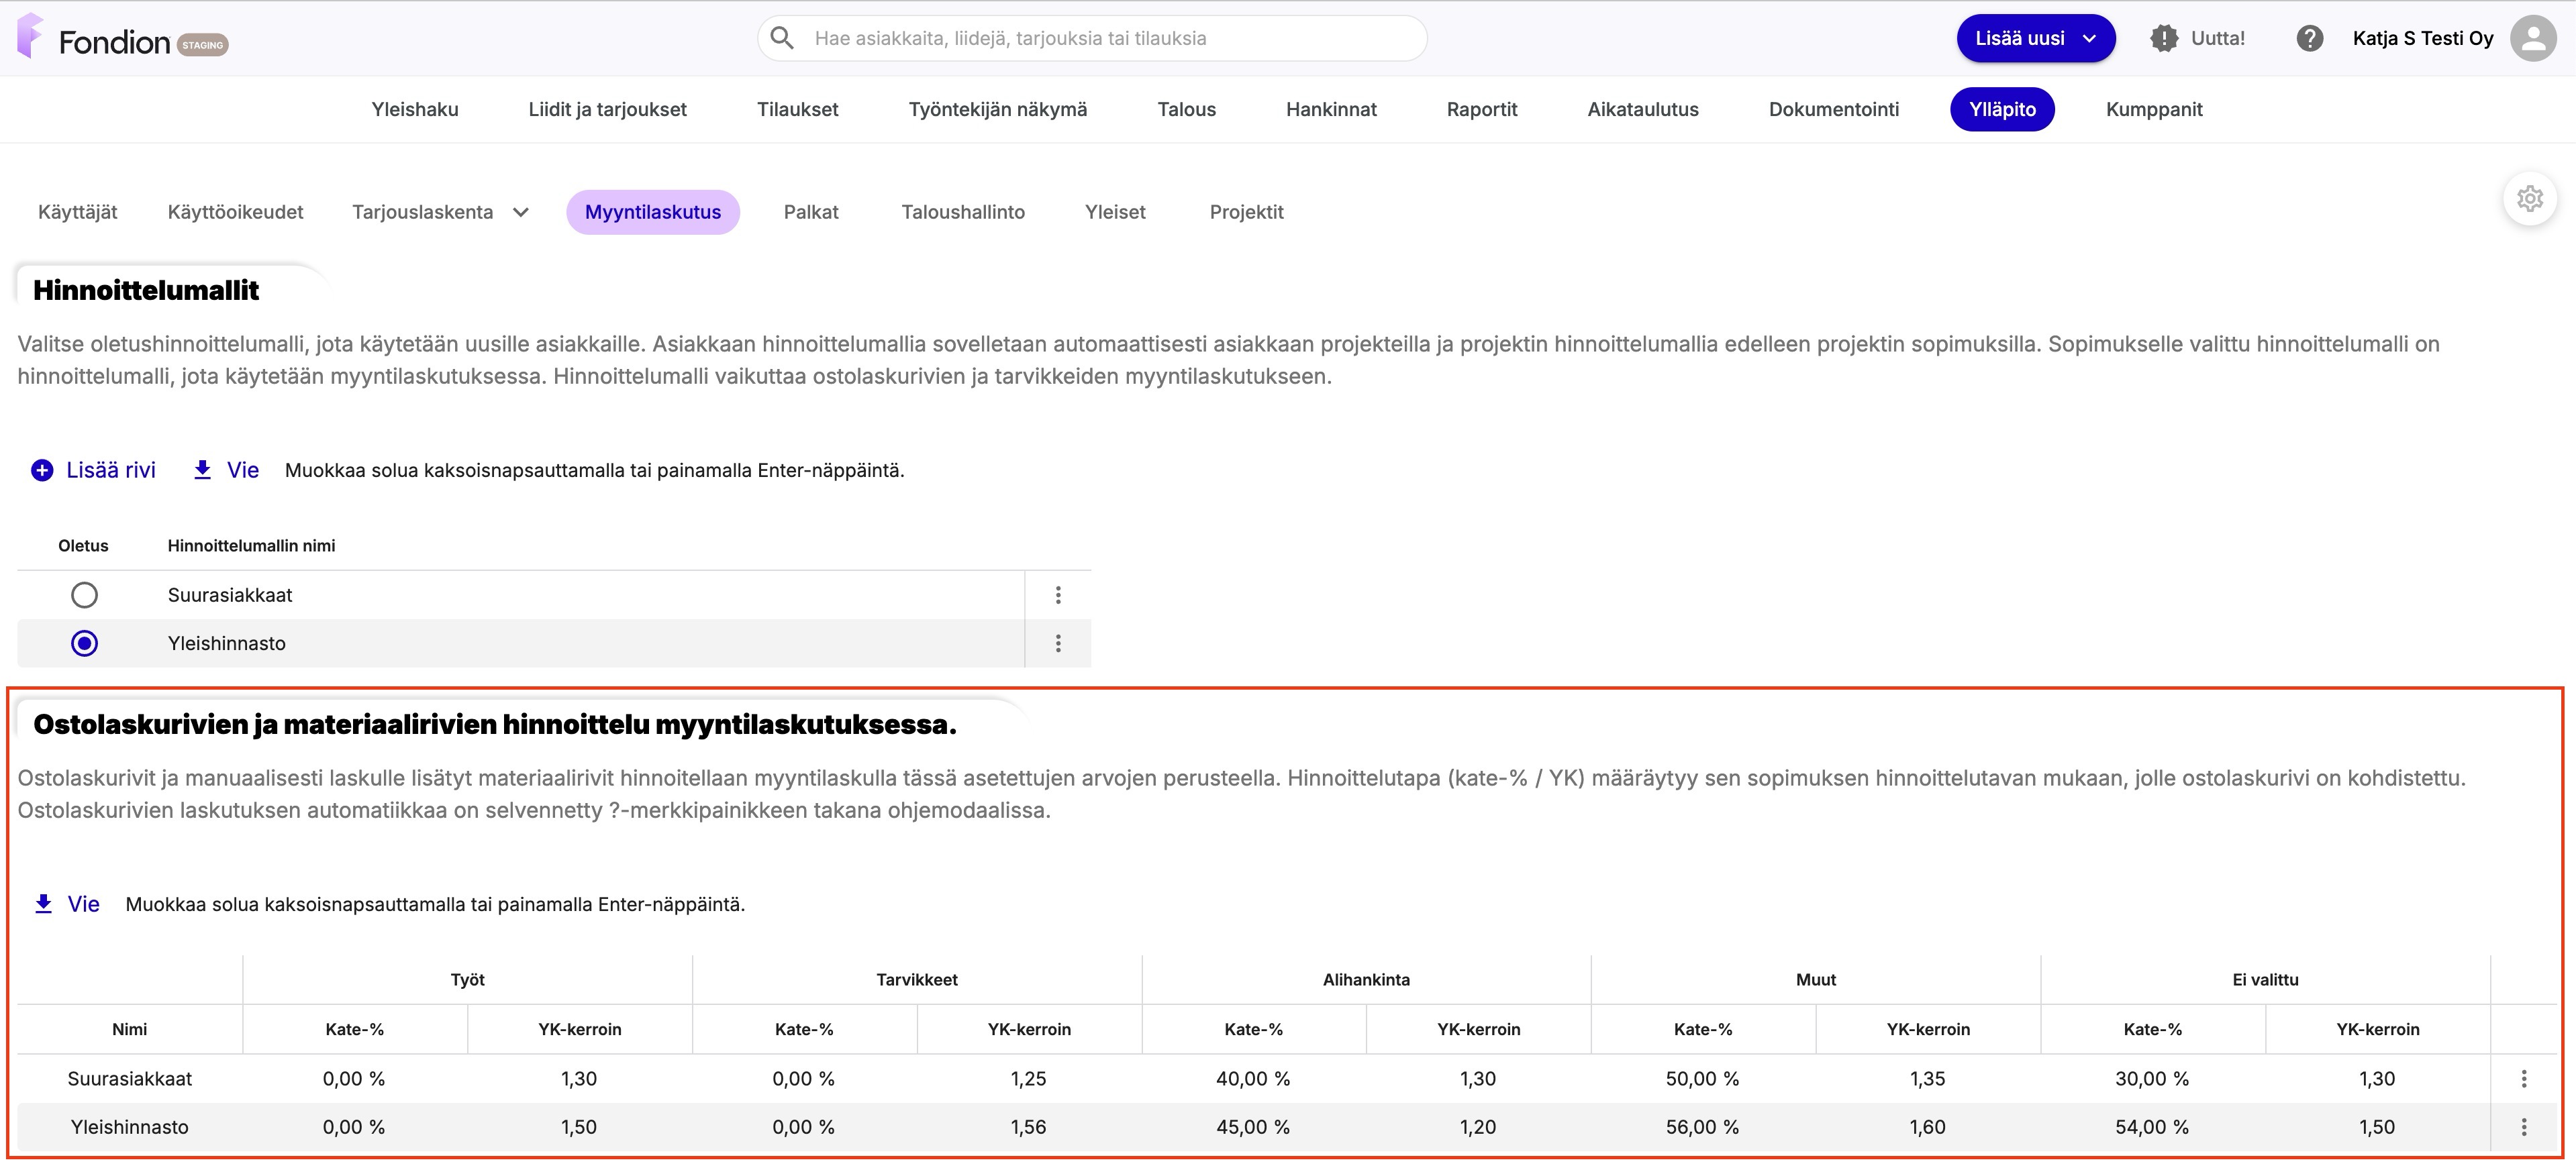Select the Suurasiakkaat name cell in upper table
The width and height of the screenshot is (2576, 1170).
[x=588, y=594]
